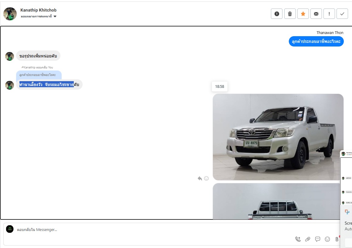
Task: Click the avatar beside the "ทำนาเลี้ยงวัว" message
Action: (x=10, y=85)
